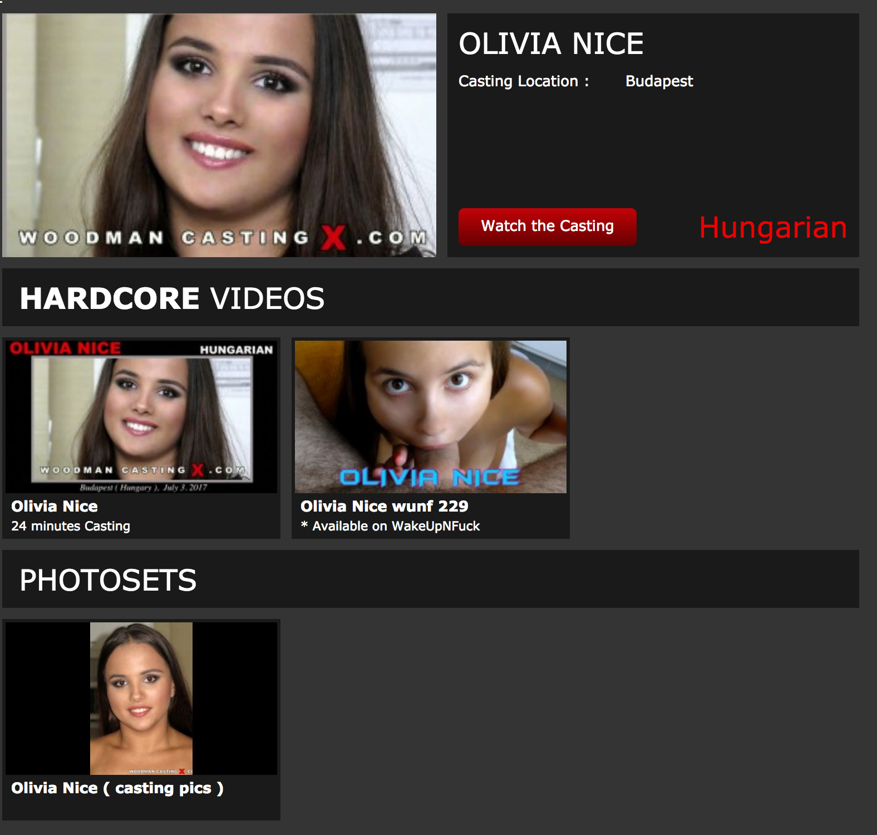Click the watermark logo on the profile photo
The width and height of the screenshot is (877, 835).
(x=223, y=238)
